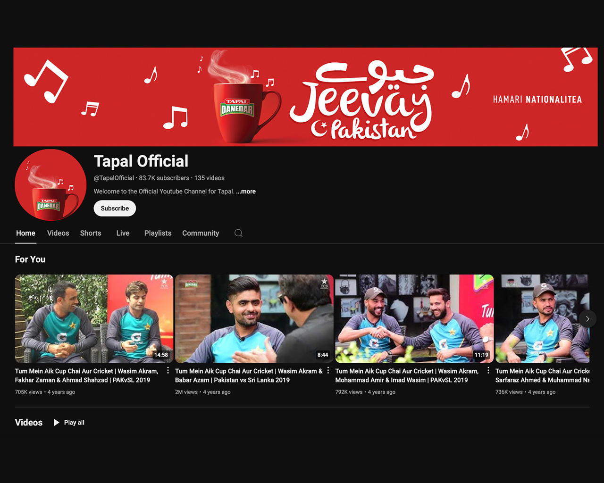Select the Home tab

pos(25,233)
